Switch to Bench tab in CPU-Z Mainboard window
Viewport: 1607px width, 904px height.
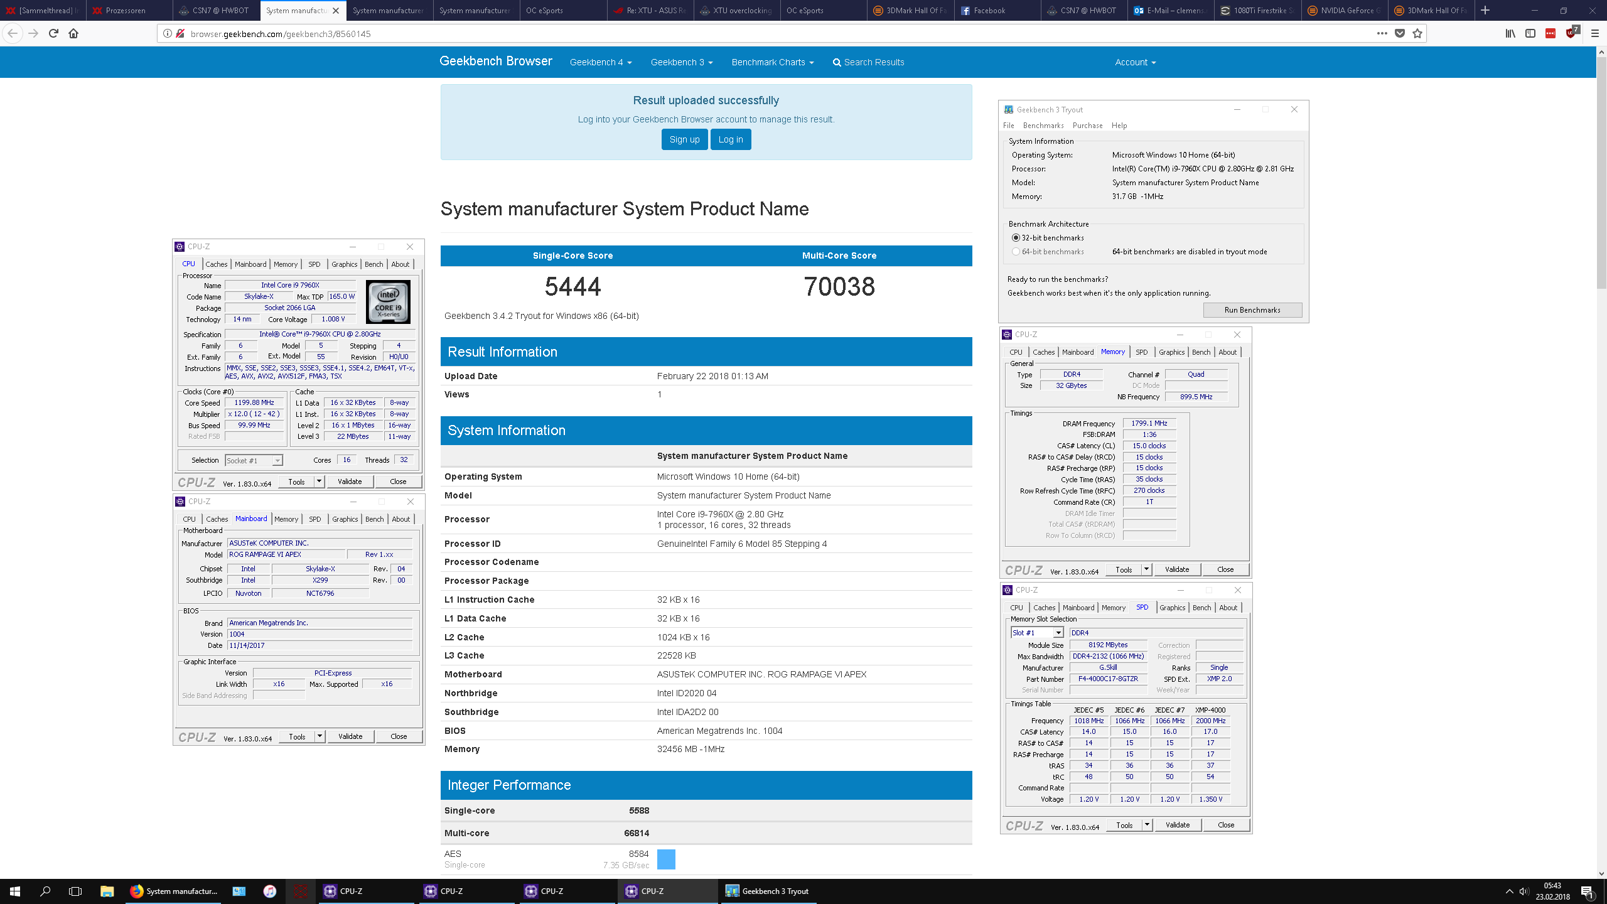(x=375, y=519)
